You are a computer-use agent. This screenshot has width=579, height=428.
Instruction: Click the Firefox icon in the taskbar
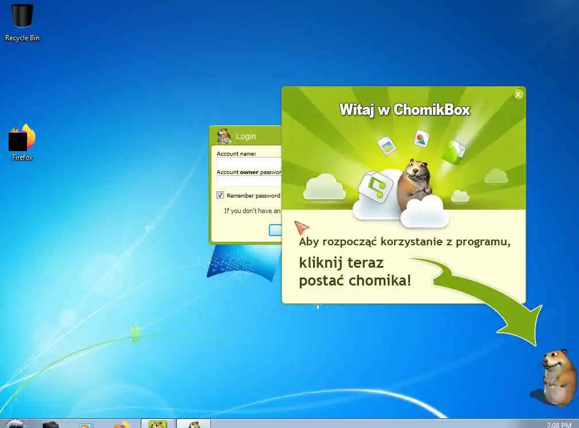click(122, 425)
